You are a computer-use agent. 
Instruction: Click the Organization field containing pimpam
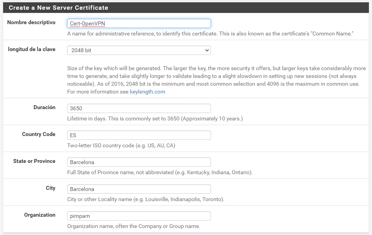pos(138,216)
